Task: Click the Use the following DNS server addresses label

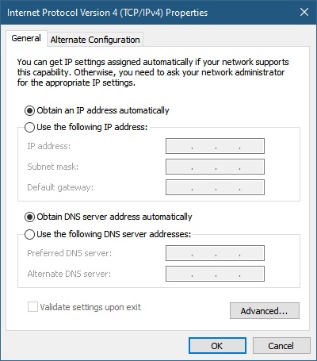Action: click(113, 234)
